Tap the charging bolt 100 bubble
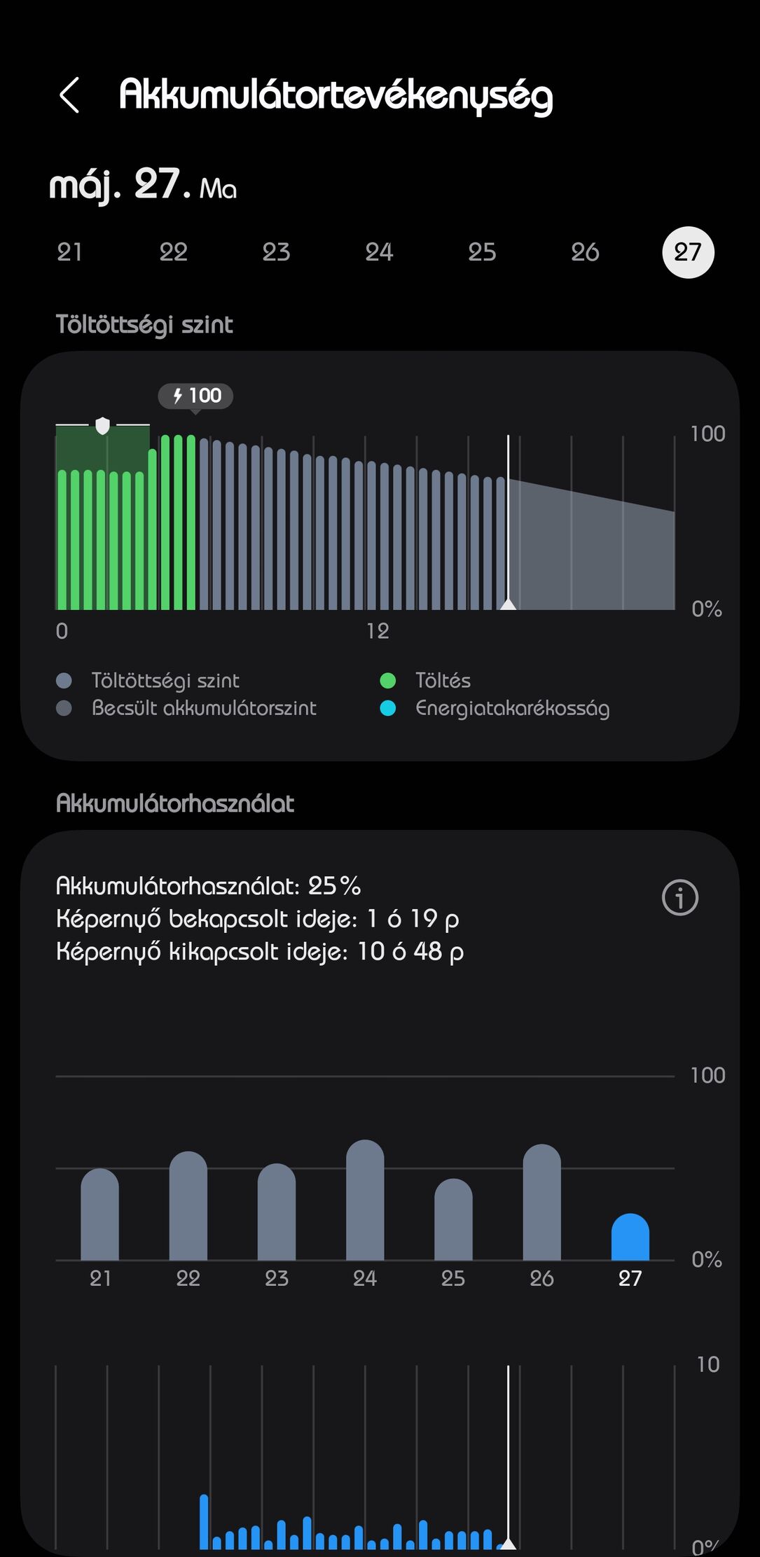 pos(195,396)
